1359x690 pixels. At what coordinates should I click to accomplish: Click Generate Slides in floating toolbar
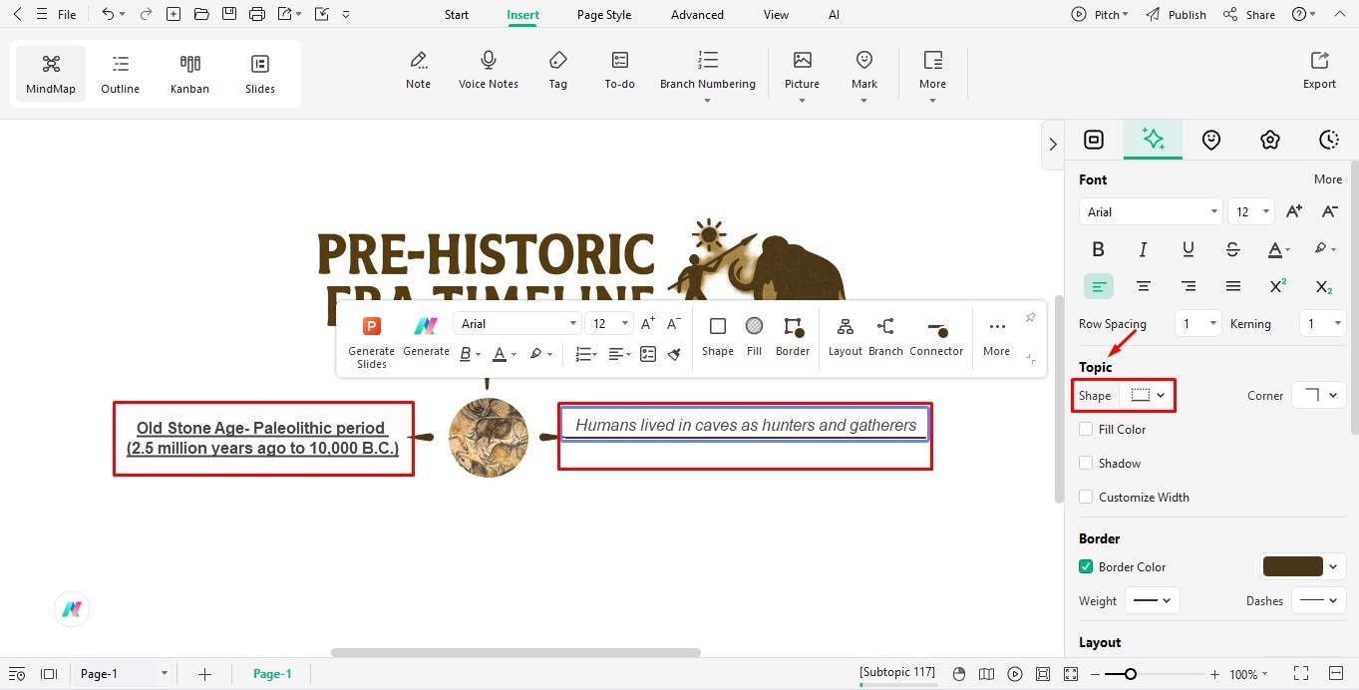371,340
